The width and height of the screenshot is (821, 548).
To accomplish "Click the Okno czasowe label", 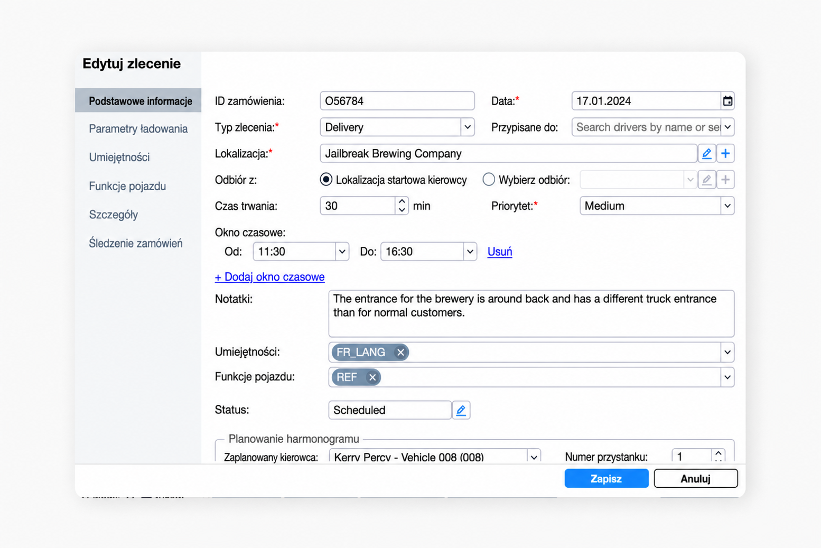I will point(250,233).
